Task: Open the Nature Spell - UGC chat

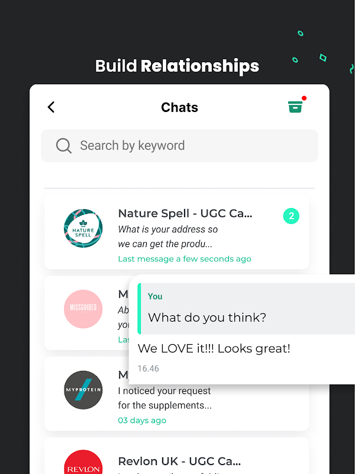Action: (176, 232)
